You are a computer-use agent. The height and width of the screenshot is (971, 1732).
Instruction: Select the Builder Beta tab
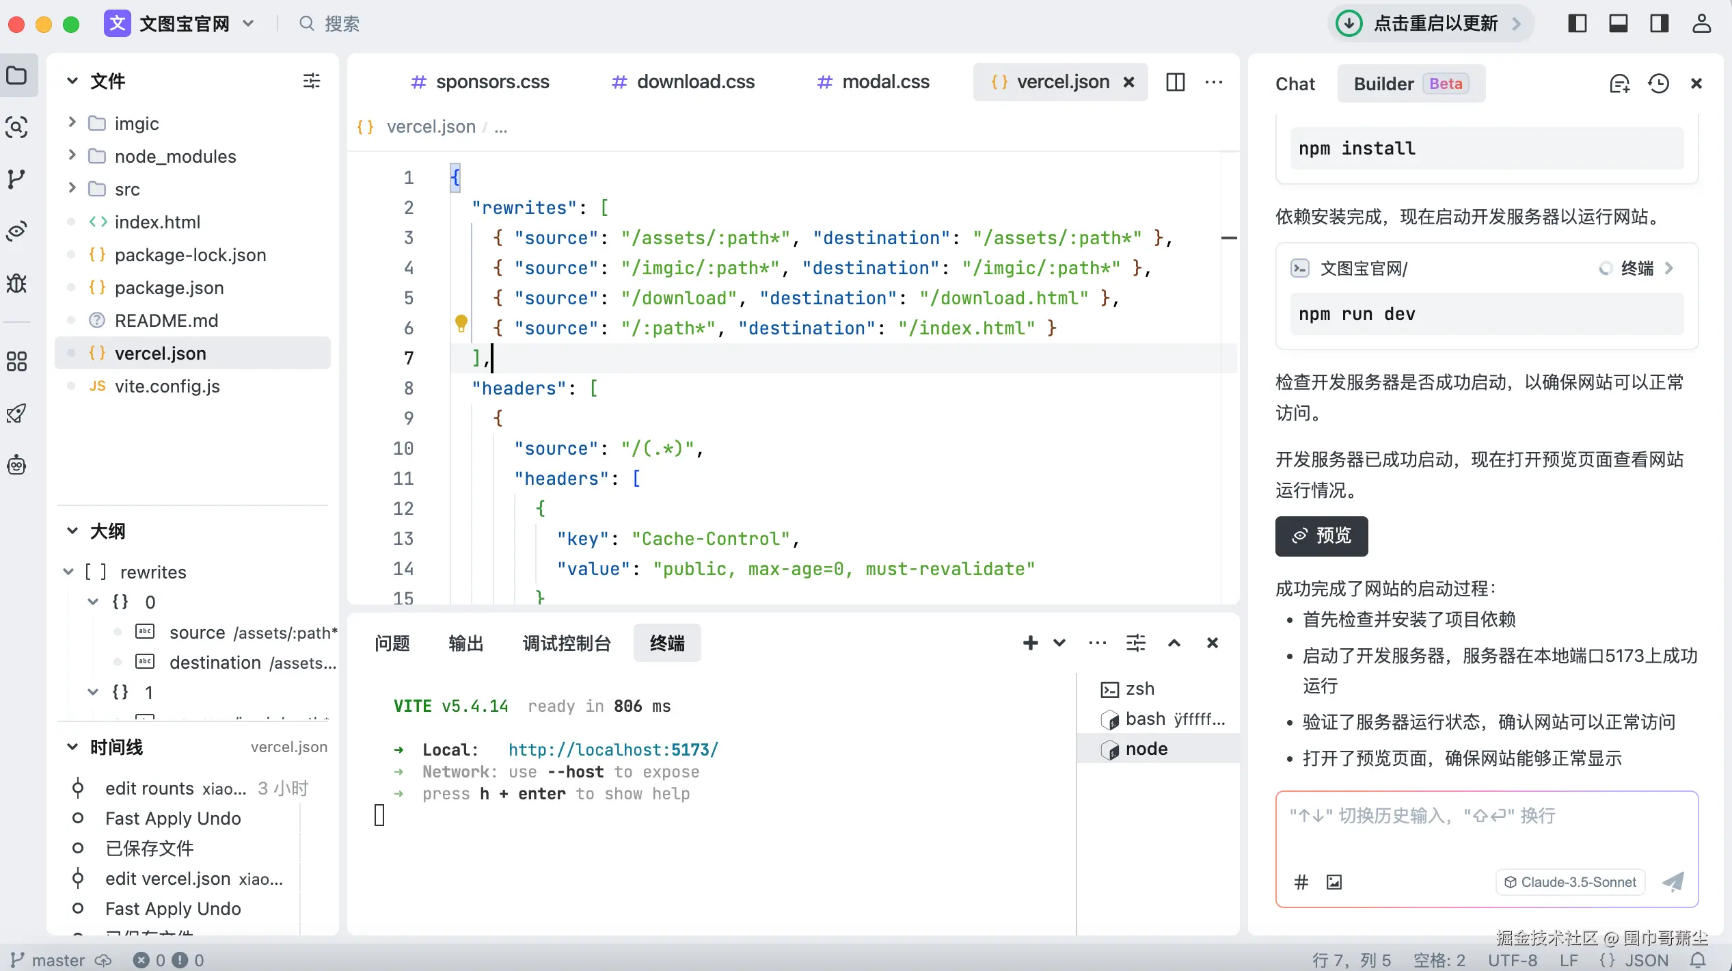coord(1411,83)
